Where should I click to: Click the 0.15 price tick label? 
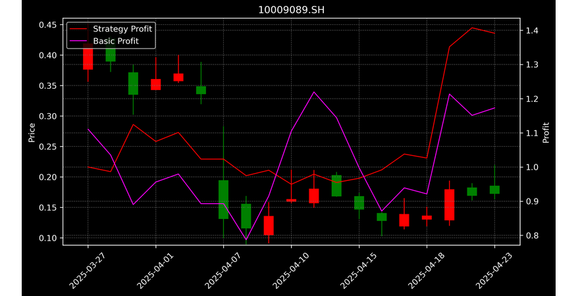[48, 208]
